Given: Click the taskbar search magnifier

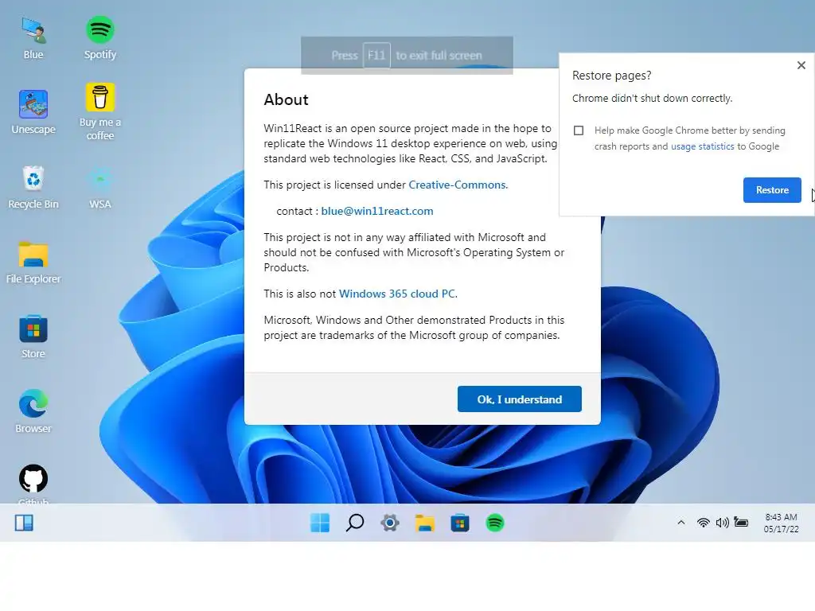Looking at the screenshot, I should pos(355,523).
